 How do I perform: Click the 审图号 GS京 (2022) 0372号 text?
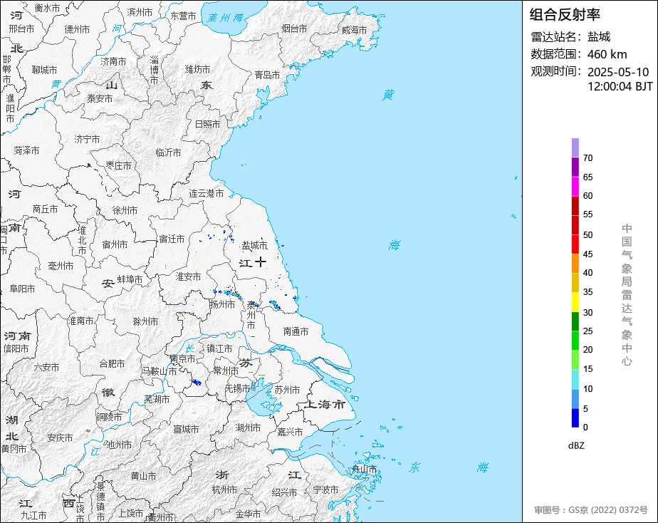[x=591, y=510]
